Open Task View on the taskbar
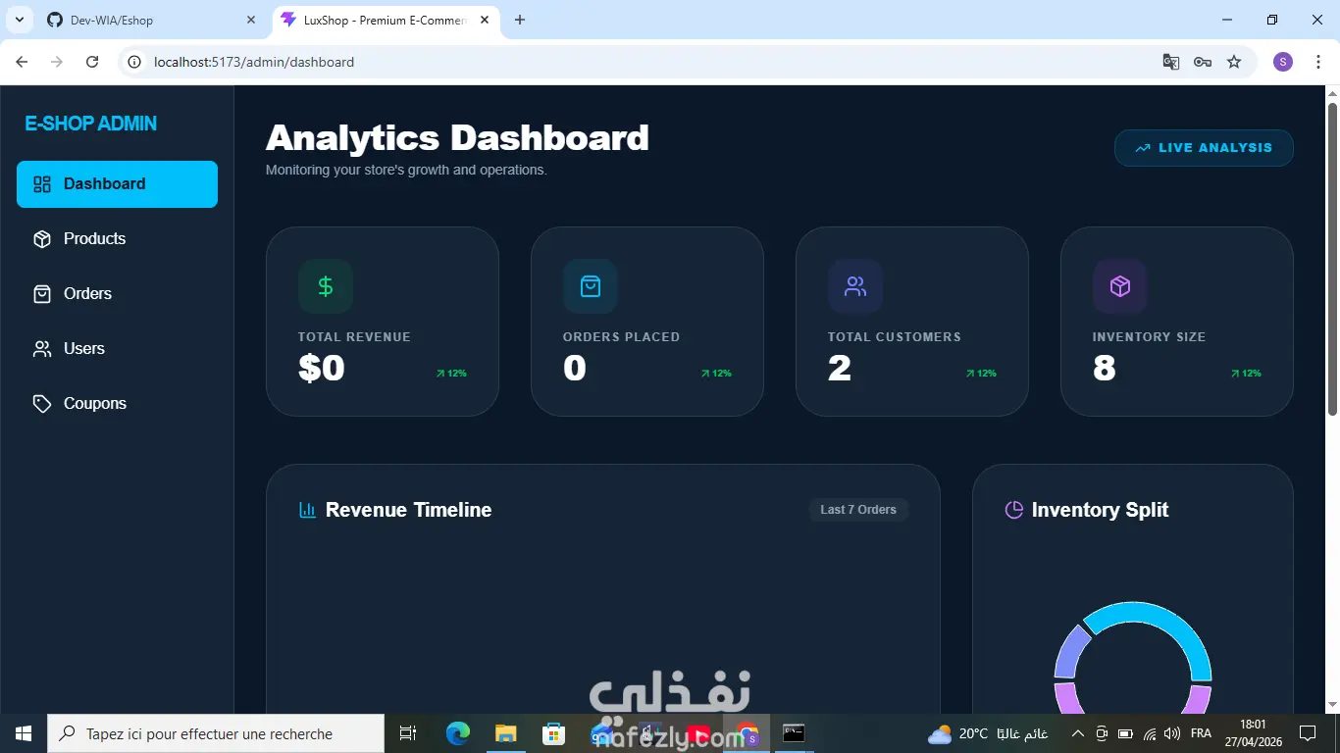 click(x=408, y=733)
